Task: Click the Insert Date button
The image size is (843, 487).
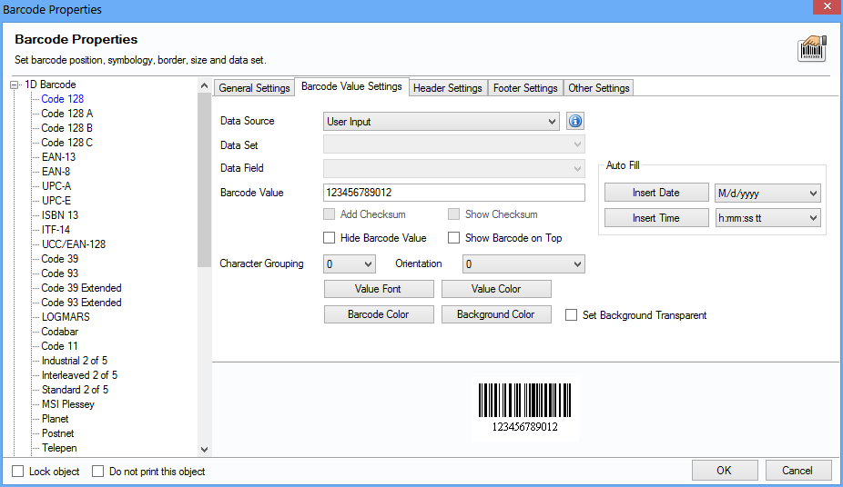Action: click(x=655, y=193)
